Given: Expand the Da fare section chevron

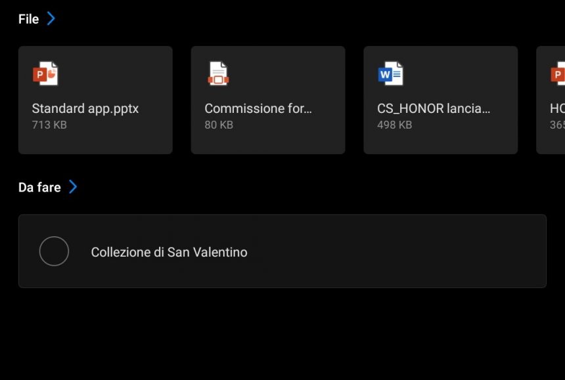Looking at the screenshot, I should (x=73, y=187).
